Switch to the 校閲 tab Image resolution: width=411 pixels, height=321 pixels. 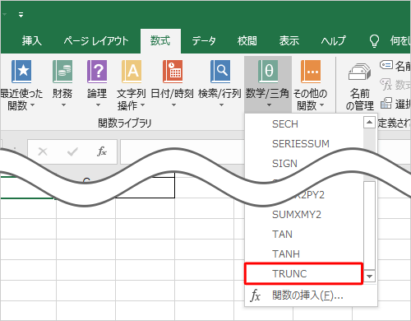(247, 41)
